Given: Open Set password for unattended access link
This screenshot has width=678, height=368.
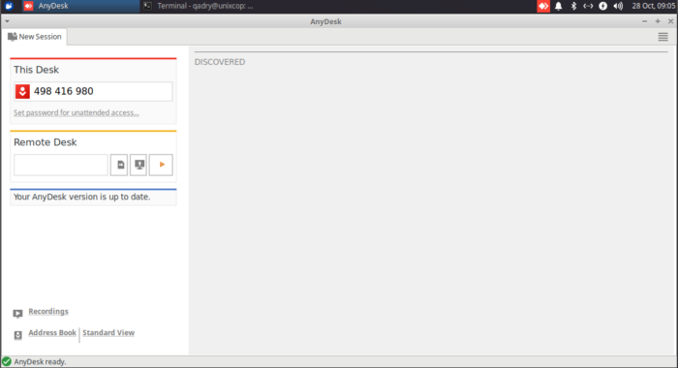Looking at the screenshot, I should pyautogui.click(x=77, y=113).
